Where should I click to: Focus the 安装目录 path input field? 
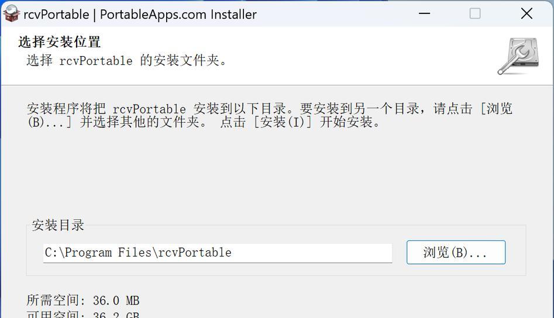coord(218,253)
